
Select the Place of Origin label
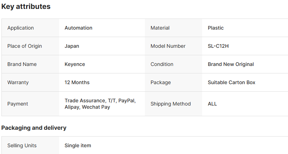point(25,46)
